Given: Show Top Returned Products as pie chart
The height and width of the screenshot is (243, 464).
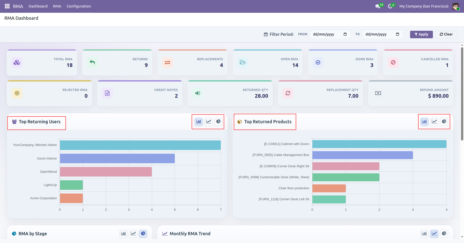Looking at the screenshot, I should pyautogui.click(x=444, y=121).
